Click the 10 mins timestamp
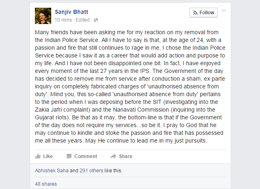 (x=63, y=20)
